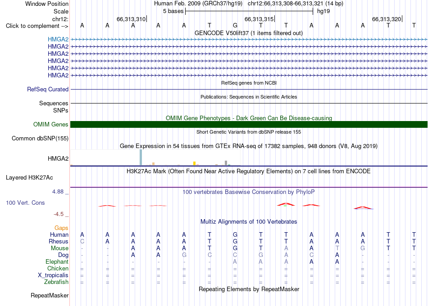Open the RefSeq Curated track label
428x306 pixels.
[47, 89]
